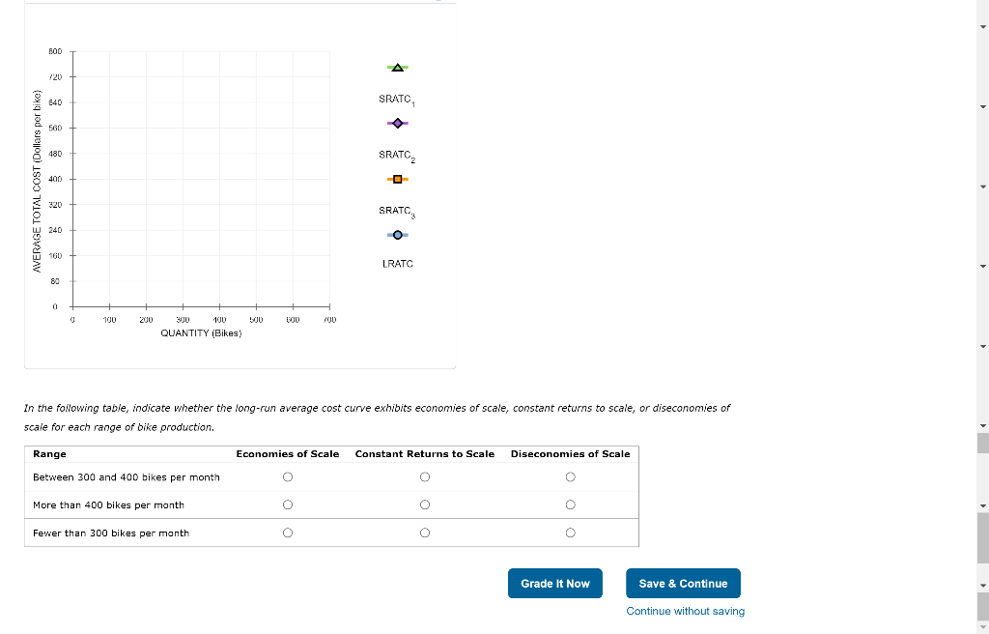Select Constant Returns for more than 400 bikes
This screenshot has height=634, width=989.
(x=425, y=504)
